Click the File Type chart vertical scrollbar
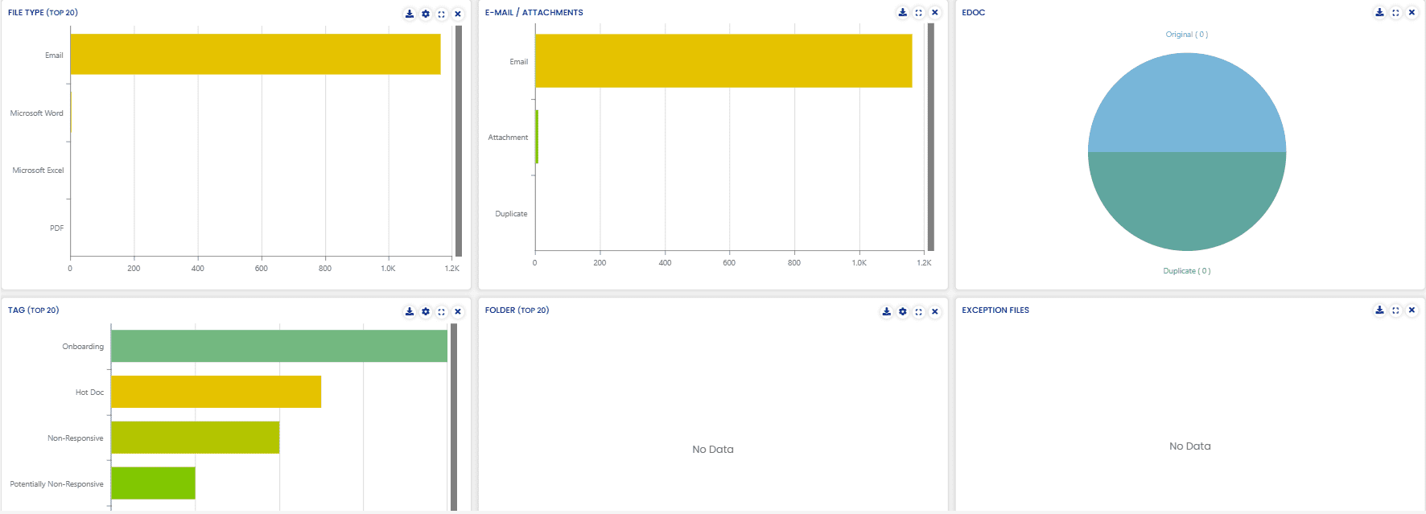 click(x=459, y=141)
